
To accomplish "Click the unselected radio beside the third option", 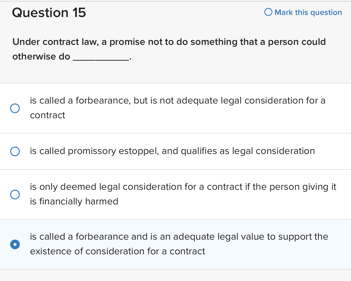I will (x=15, y=194).
